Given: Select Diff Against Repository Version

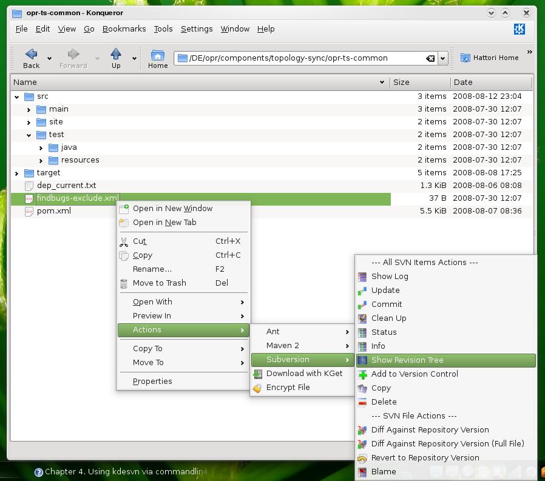Looking at the screenshot, I should click(445, 430).
